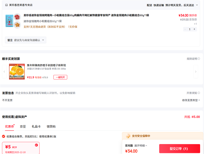Click the minus icon to decrease quantity
Image resolution: width=204 pixels, height=154 pixels.
[185, 29]
